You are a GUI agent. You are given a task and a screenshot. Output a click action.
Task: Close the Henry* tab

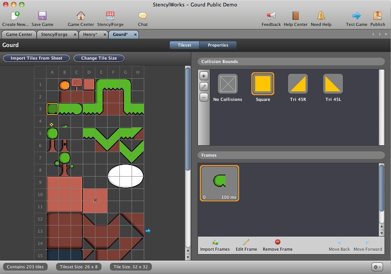(105, 35)
